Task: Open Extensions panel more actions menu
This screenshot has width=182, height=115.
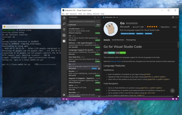Action: click(x=99, y=17)
